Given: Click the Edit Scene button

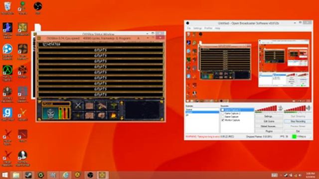Looking at the screenshot, I should (269, 121).
